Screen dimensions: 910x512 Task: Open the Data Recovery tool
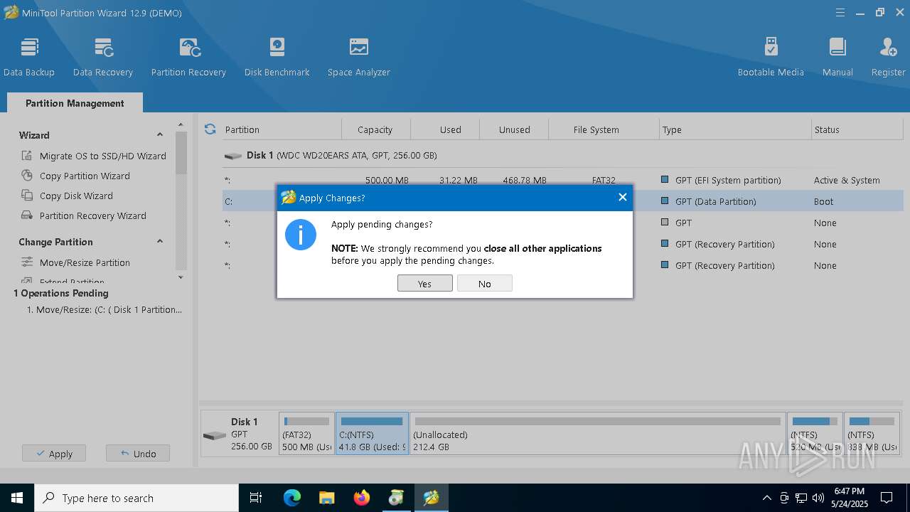click(103, 57)
